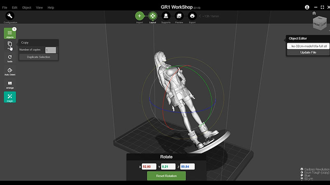This screenshot has height=185, width=330.
Task: Open the Preview step icon
Action: coord(179,16)
